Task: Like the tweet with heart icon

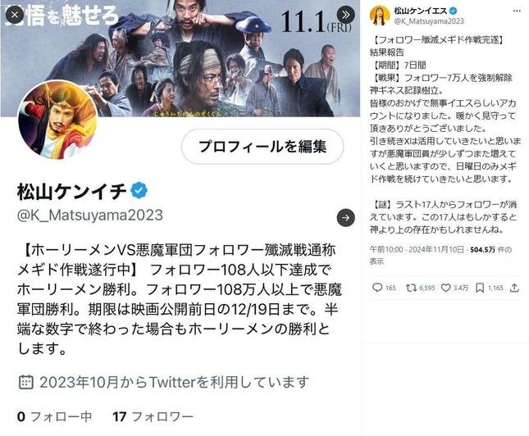Action: (x=446, y=288)
